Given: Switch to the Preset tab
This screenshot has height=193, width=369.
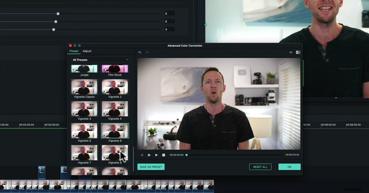Looking at the screenshot, I should tap(74, 51).
